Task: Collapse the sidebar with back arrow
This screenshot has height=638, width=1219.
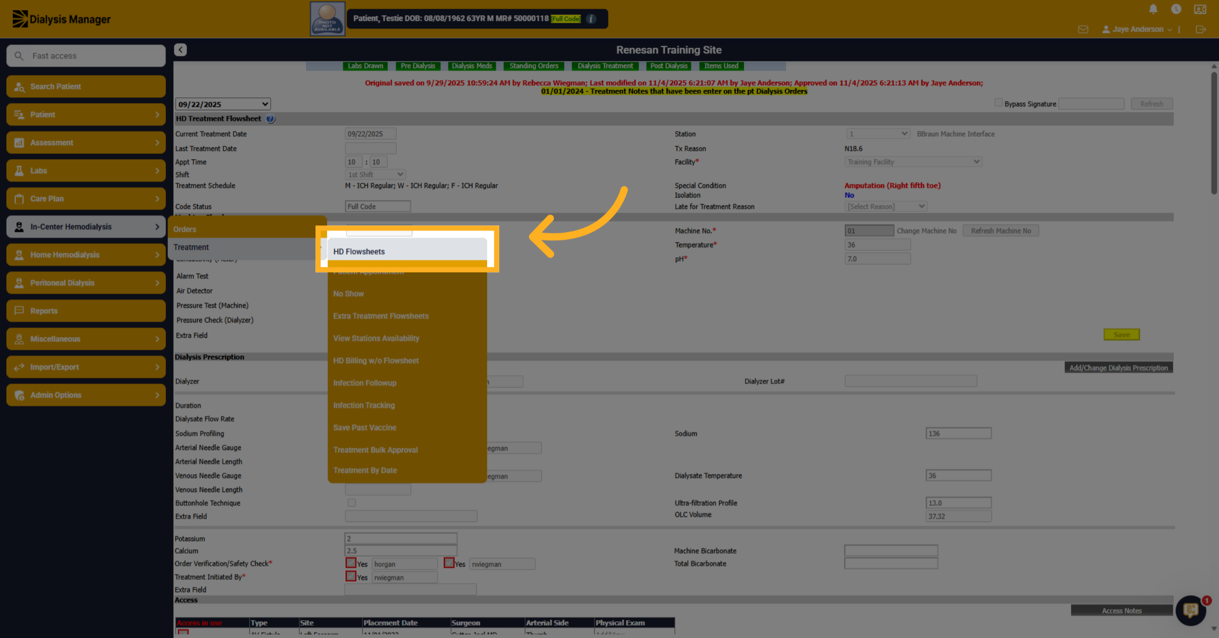Action: click(x=180, y=50)
